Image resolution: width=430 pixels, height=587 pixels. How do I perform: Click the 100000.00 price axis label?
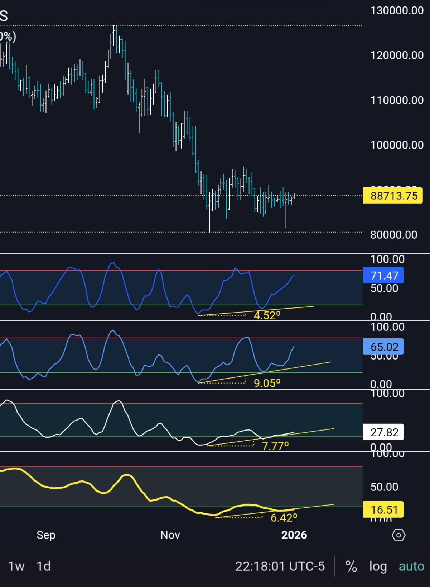397,145
